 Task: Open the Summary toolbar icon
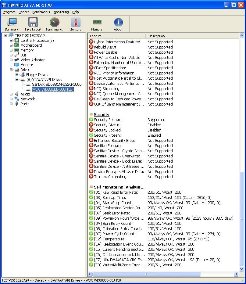click(x=12, y=22)
